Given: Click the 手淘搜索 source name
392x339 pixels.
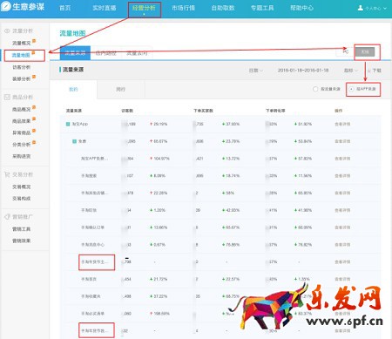Looking at the screenshot, I should click(x=89, y=176).
